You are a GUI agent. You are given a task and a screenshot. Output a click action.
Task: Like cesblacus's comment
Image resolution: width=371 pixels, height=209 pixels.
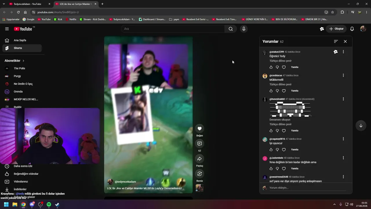[x=271, y=91]
